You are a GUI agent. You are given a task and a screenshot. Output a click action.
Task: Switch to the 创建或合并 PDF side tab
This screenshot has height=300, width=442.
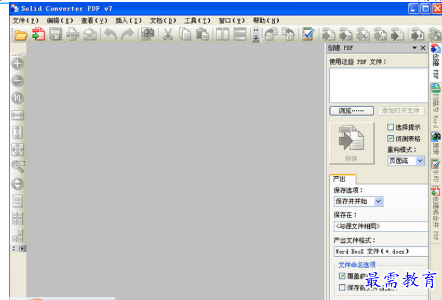coord(436,213)
